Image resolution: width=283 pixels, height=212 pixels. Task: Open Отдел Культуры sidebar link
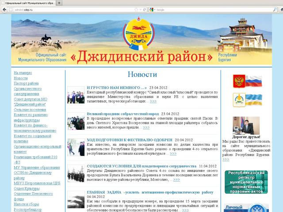click(x=27, y=189)
